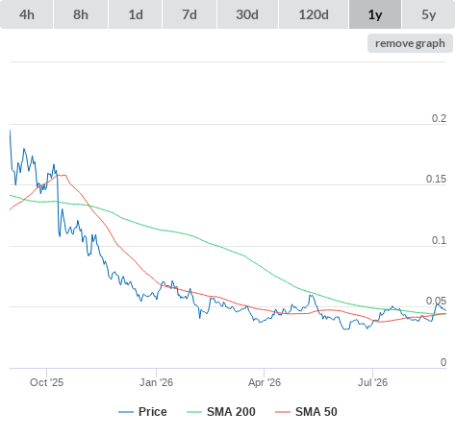Image resolution: width=456 pixels, height=437 pixels.
Task: Choose the 1d time range tab
Action: (136, 14)
